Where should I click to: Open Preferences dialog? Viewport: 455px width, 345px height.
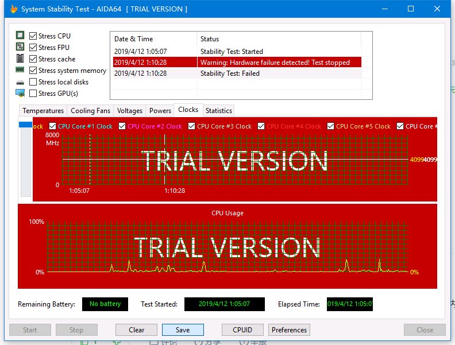[289, 330]
